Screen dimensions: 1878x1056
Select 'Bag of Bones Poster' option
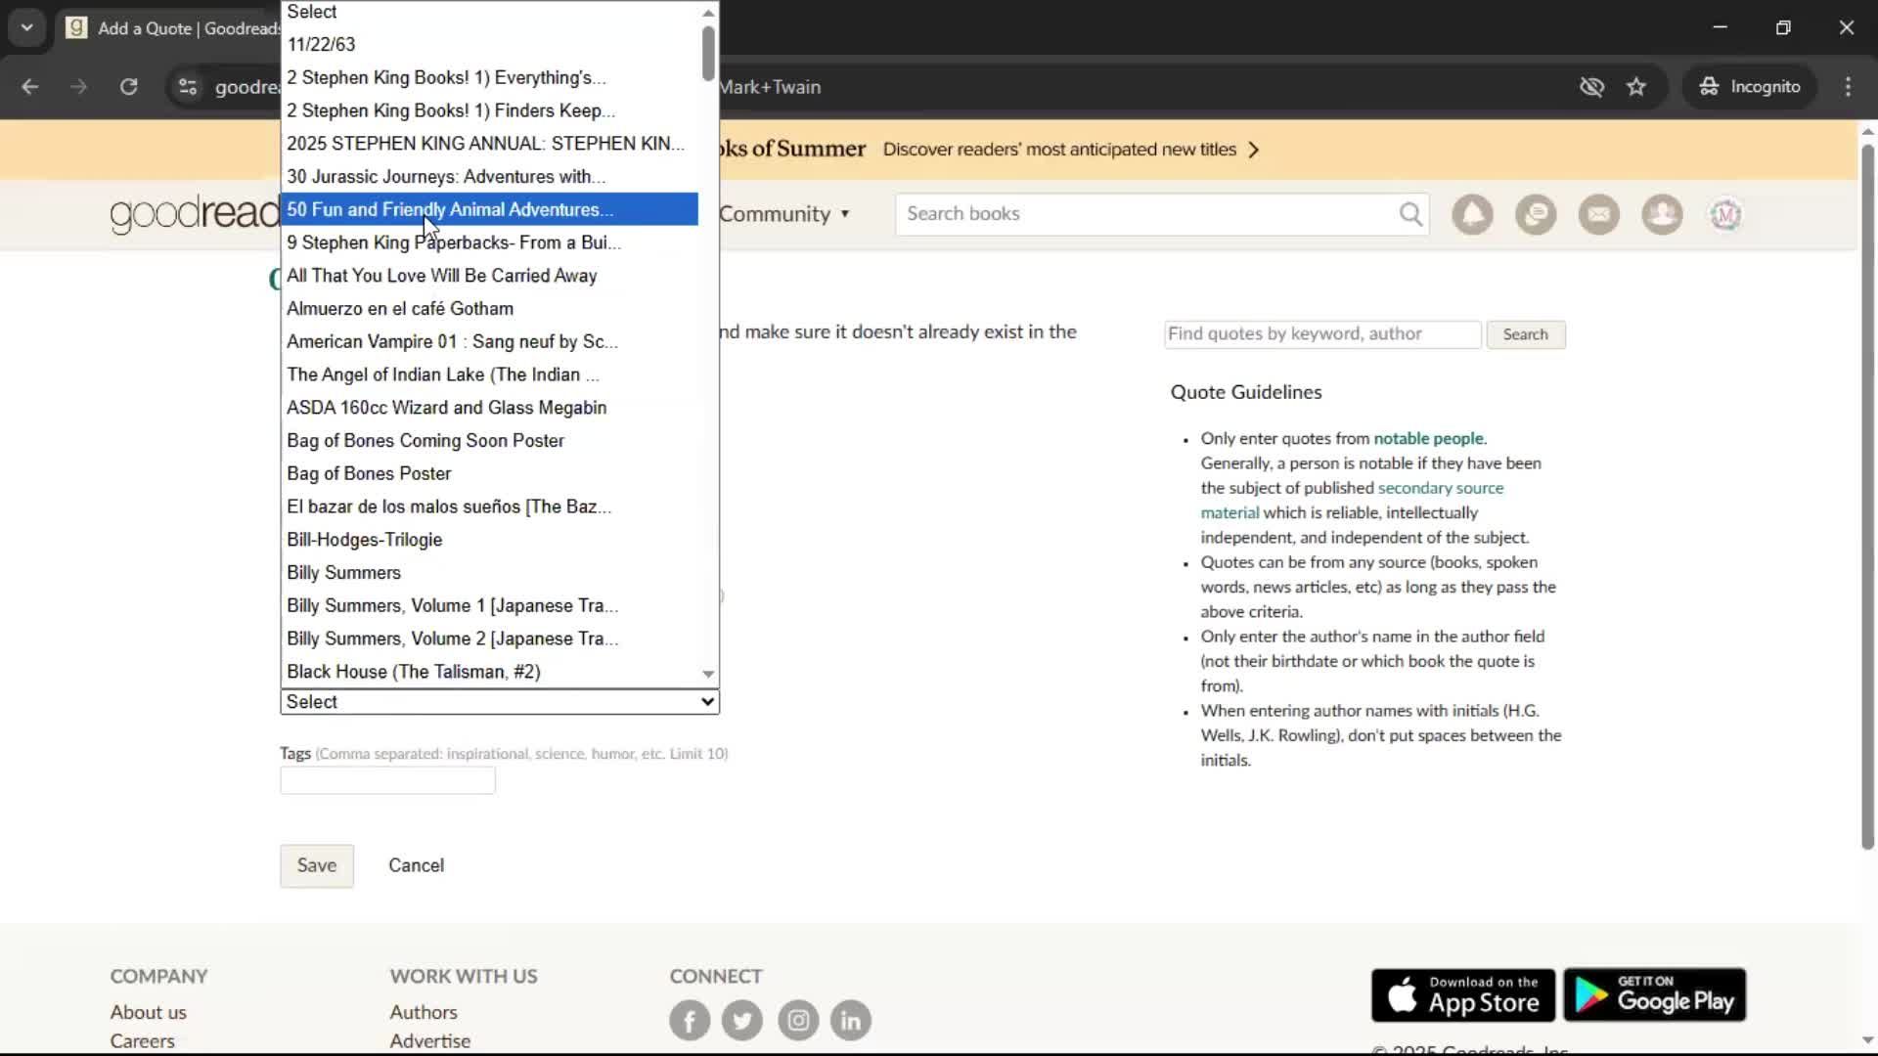[x=490, y=473]
